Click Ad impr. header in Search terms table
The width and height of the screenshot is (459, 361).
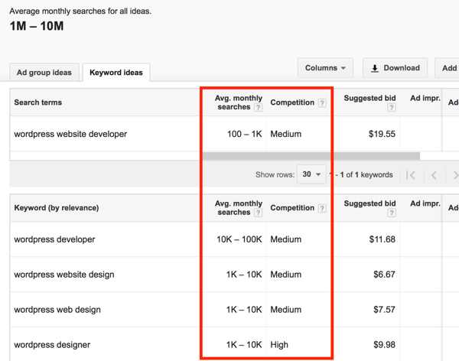pos(425,98)
